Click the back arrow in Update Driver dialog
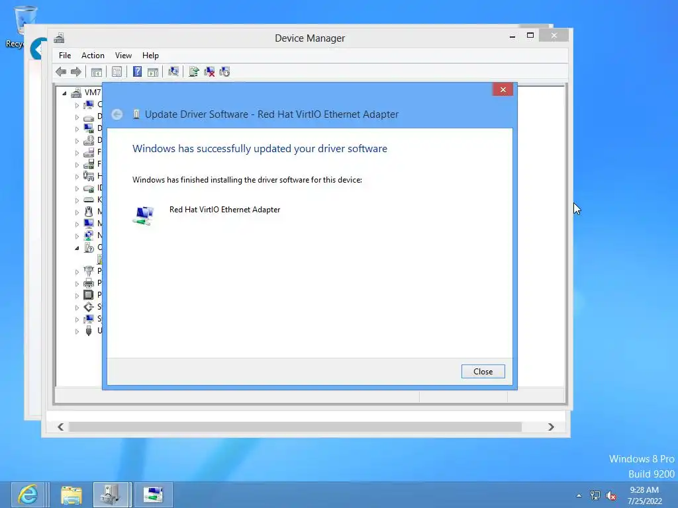The height and width of the screenshot is (508, 678). click(117, 114)
